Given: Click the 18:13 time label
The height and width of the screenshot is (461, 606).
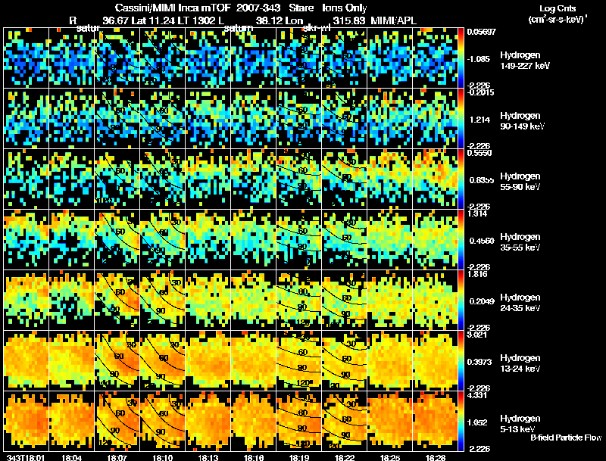Looking at the screenshot, I should click(208, 457).
